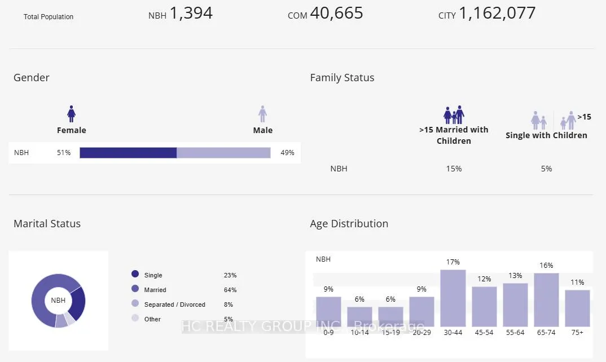Click the 51% female percentage
Image resolution: width=606 pixels, height=362 pixels.
click(64, 153)
